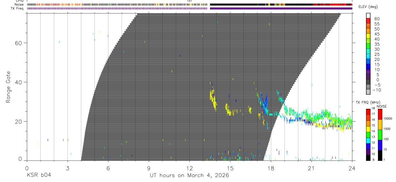Pick the orange 1000 swatch in the NOISE colorbar
396x182 pixels.
click(x=380, y=125)
